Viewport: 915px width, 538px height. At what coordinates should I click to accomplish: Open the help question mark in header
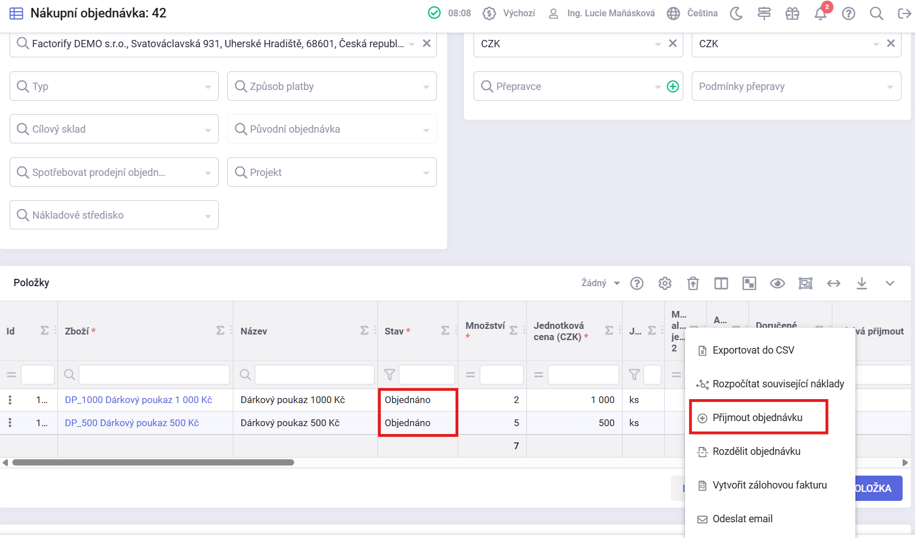click(849, 13)
